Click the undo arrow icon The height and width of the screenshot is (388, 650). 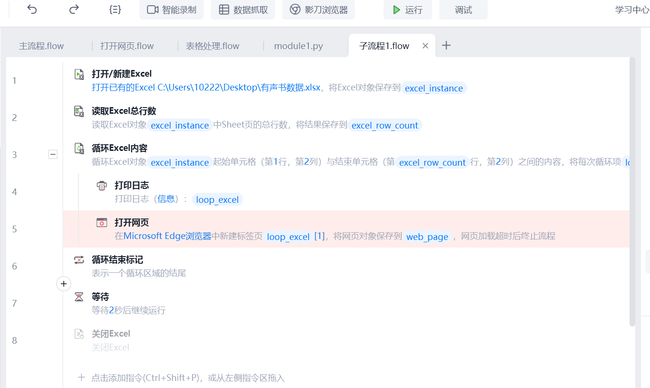pyautogui.click(x=32, y=10)
